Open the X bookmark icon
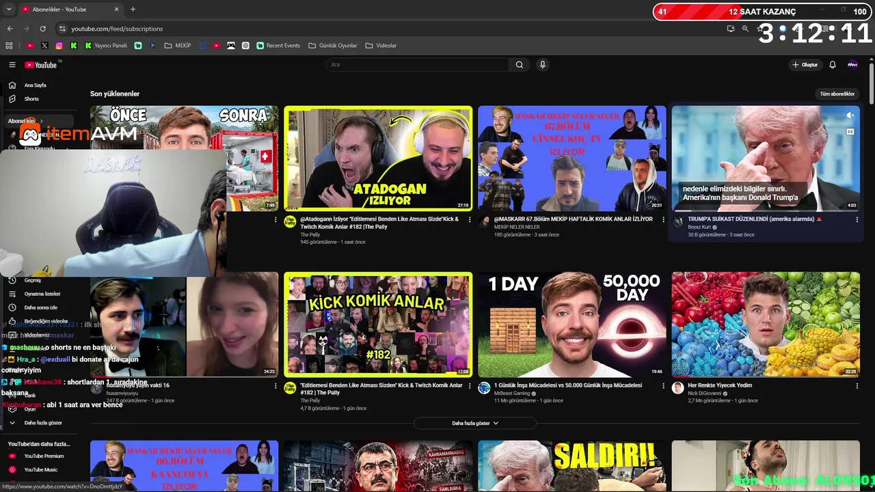 coord(44,46)
